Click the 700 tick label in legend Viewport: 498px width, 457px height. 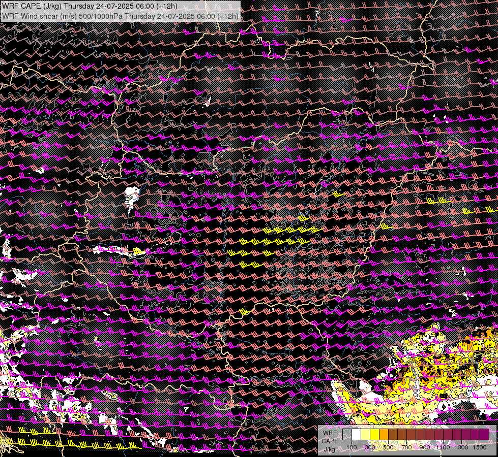click(406, 447)
